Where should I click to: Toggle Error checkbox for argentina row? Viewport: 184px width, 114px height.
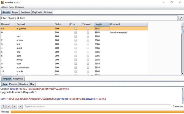(76, 29)
